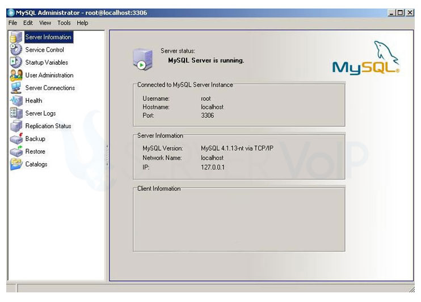Click the "Client Information" group label
Screen dimensions: 421x302
(159, 189)
